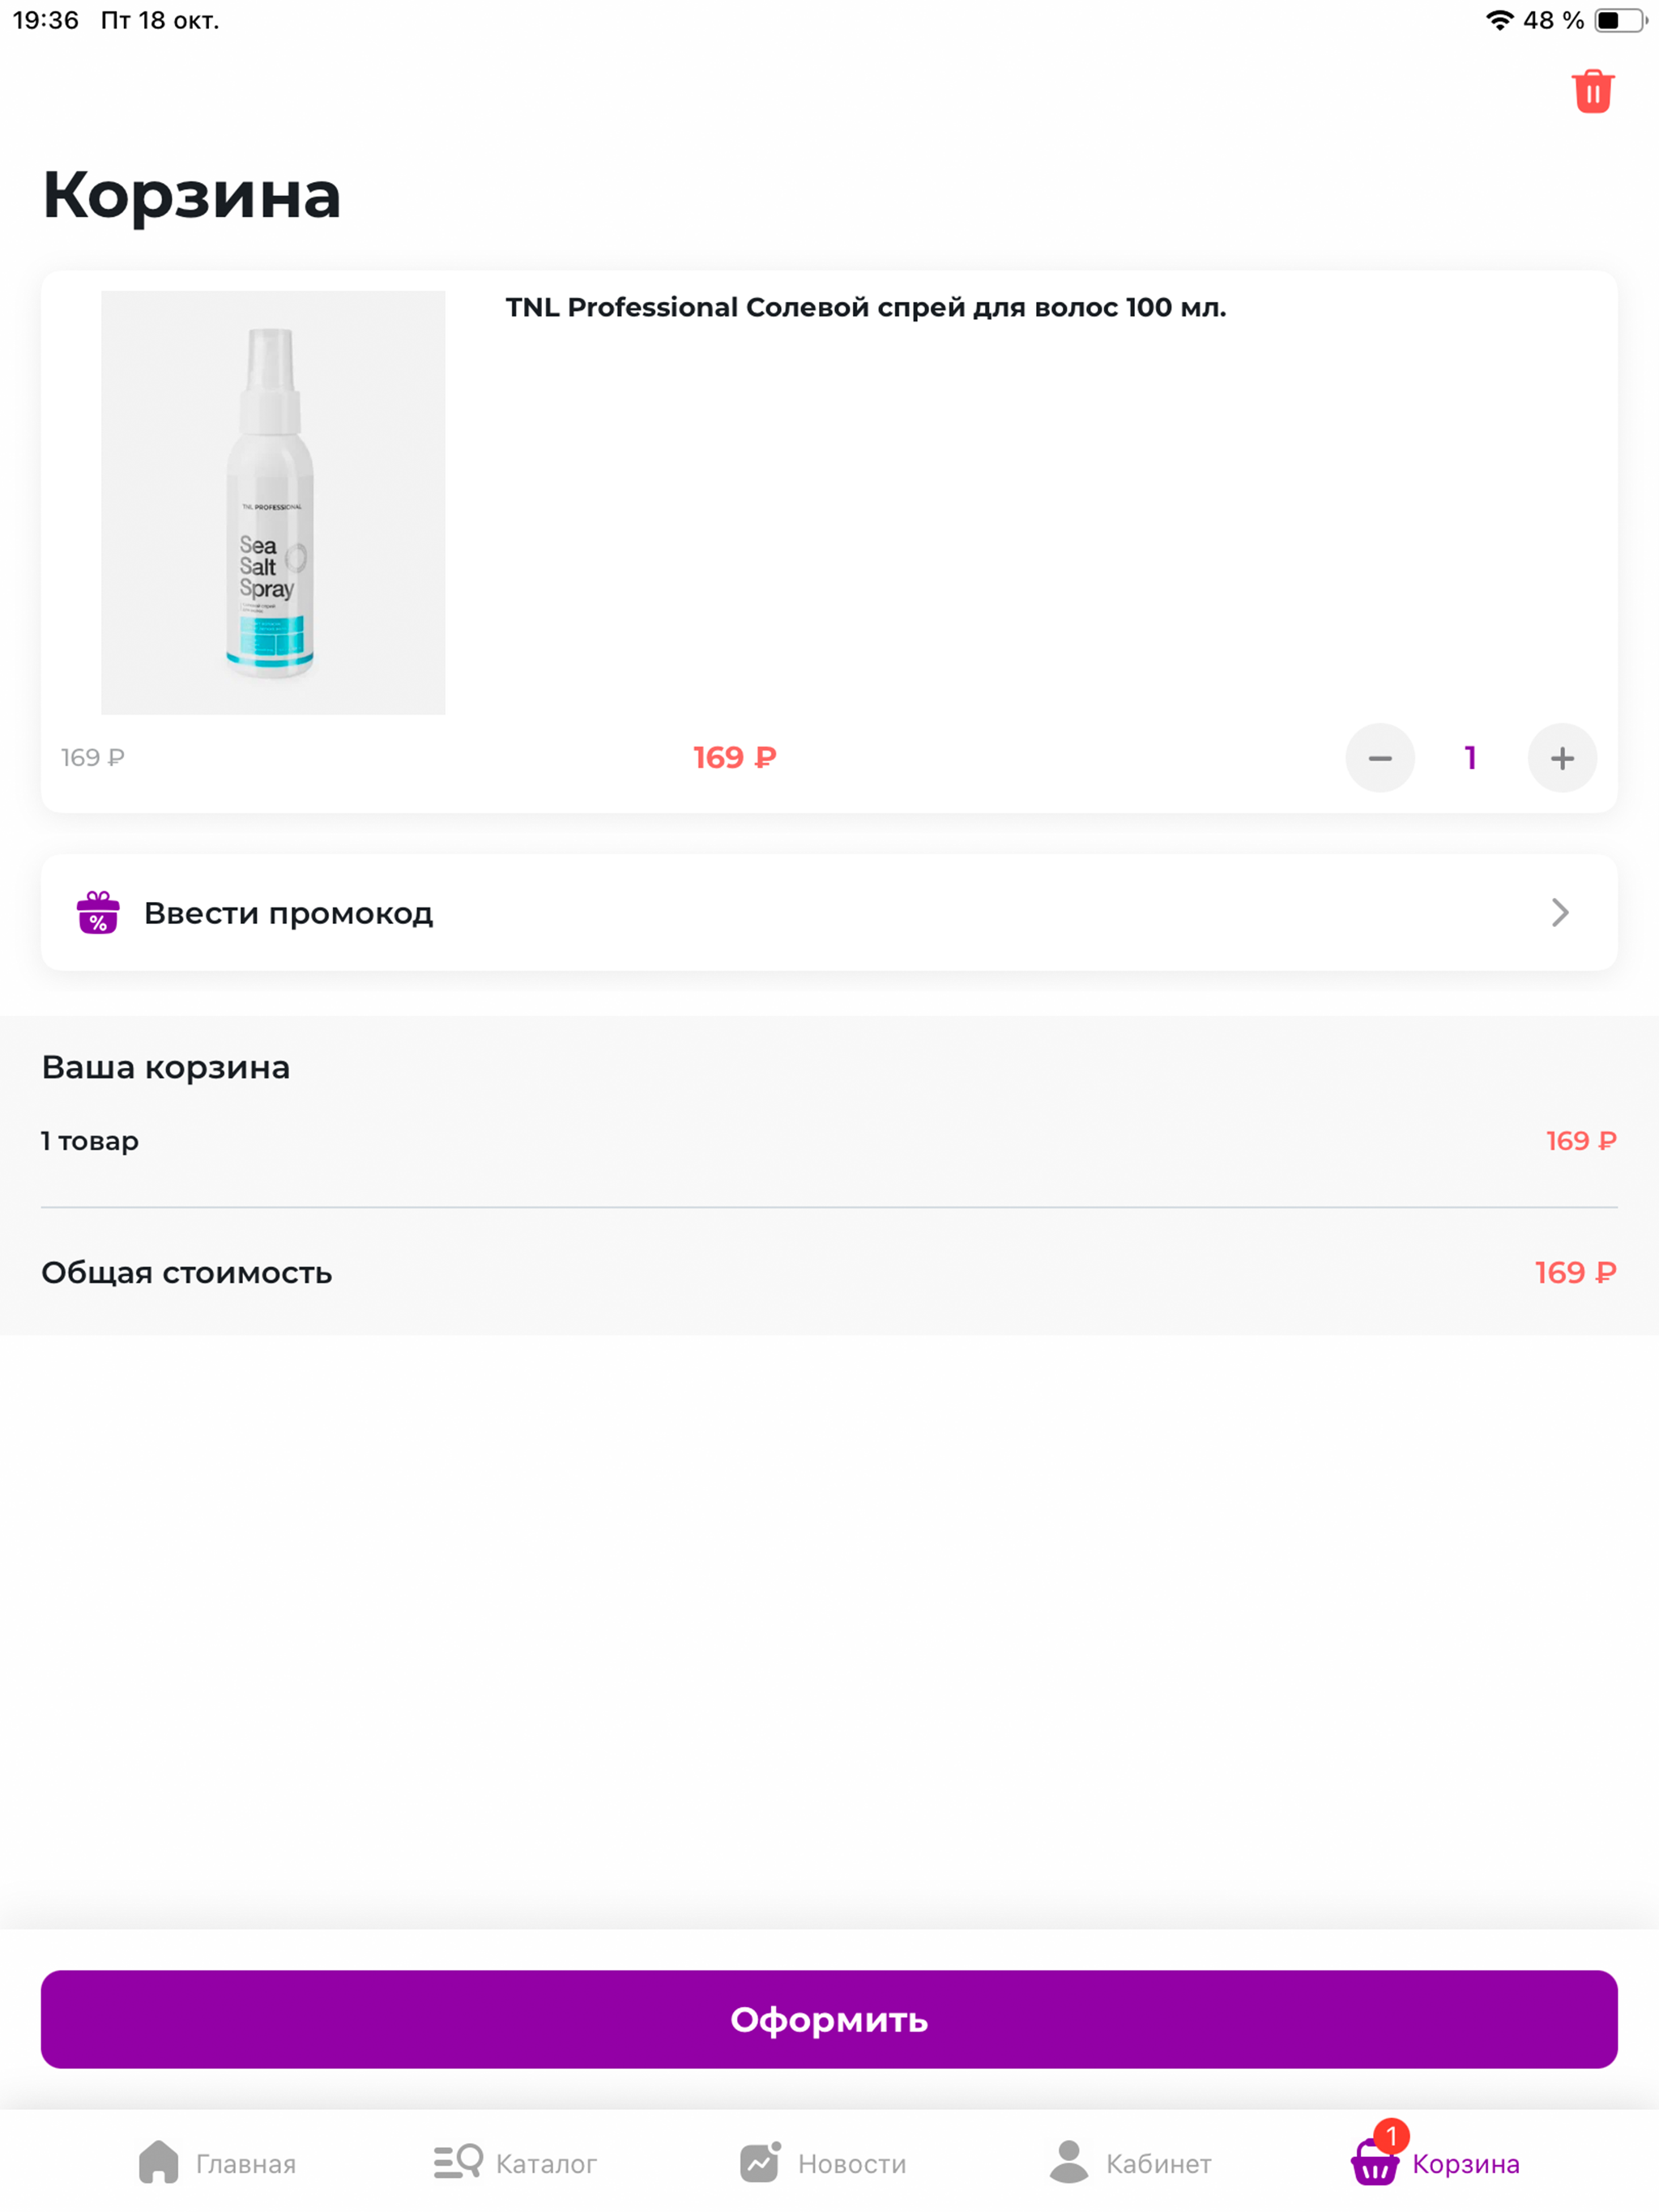
Task: Open the Каталог search icon
Action: point(458,2162)
